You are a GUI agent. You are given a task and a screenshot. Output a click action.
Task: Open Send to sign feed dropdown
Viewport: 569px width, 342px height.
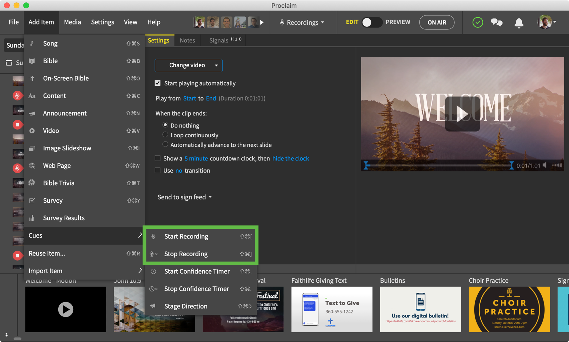point(184,197)
